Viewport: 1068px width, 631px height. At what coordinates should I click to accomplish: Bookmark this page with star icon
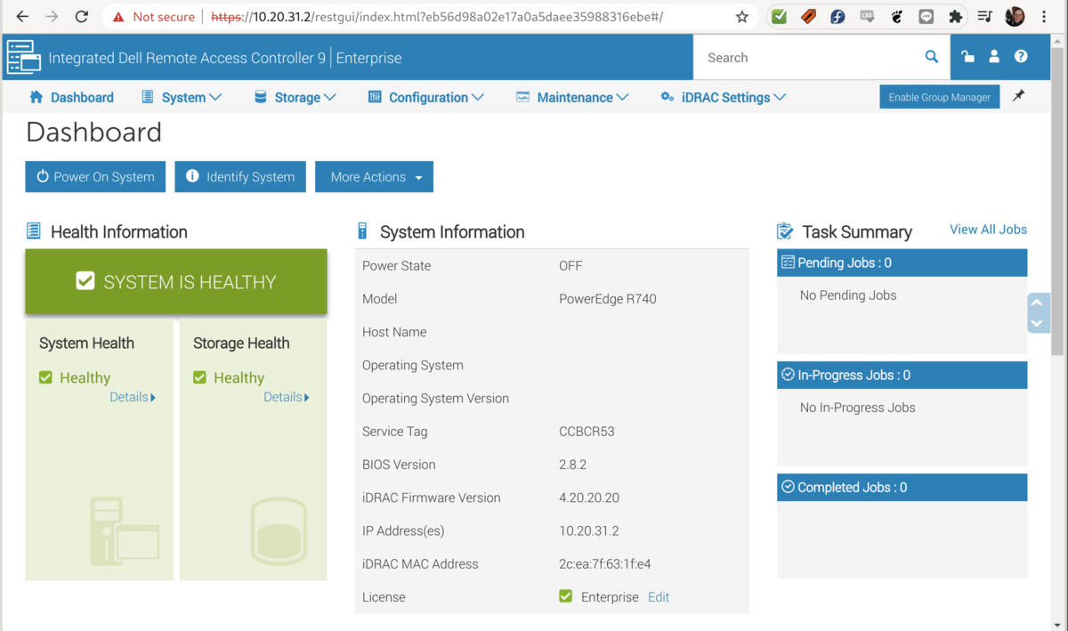click(x=742, y=17)
